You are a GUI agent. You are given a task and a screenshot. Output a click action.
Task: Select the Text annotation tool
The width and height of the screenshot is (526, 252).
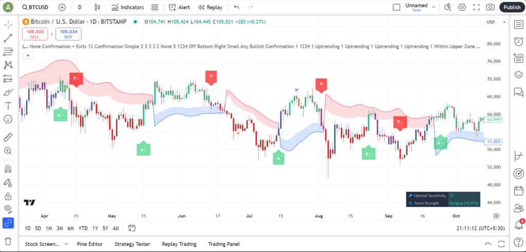(x=8, y=106)
